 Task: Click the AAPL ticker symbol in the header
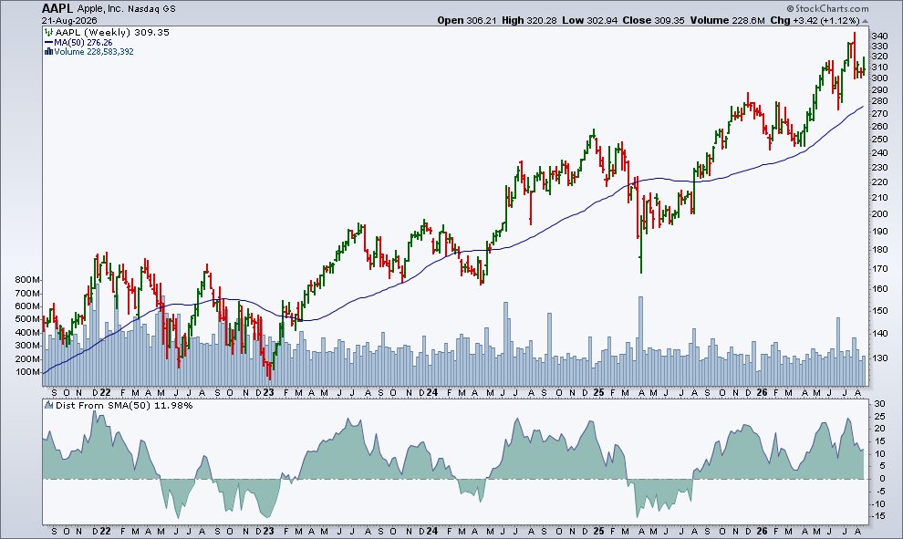pos(57,8)
